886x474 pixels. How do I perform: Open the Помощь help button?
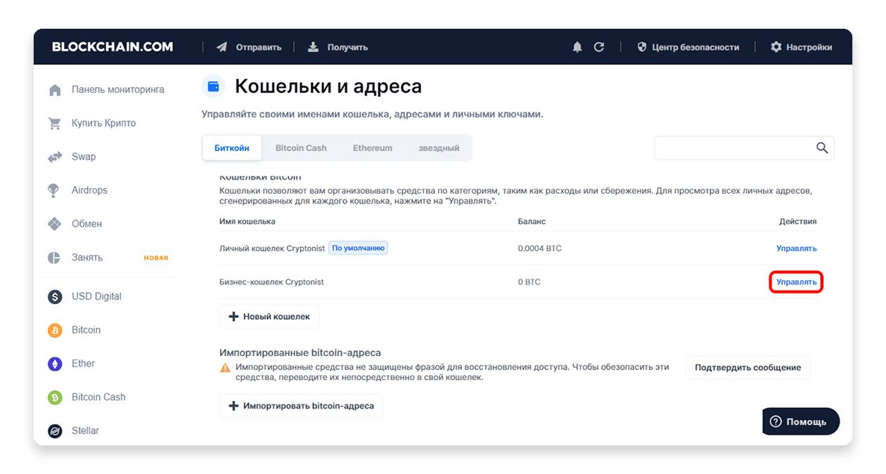point(801,421)
